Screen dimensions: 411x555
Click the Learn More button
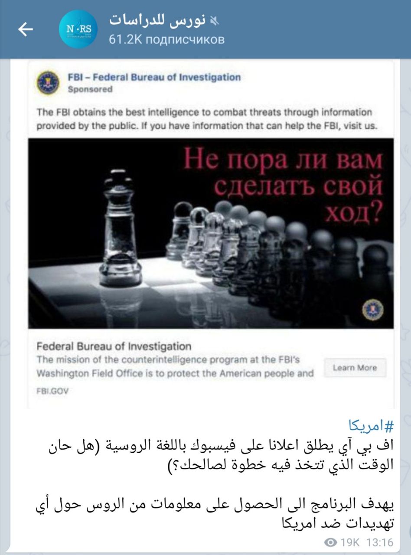[355, 368]
